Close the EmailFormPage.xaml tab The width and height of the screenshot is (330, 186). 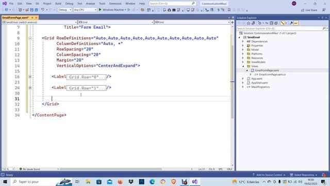[x=36, y=18]
